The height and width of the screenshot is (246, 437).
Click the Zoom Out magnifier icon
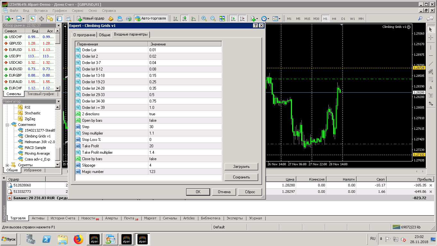click(213, 19)
